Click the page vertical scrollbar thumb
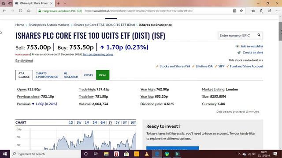 pos(280,31)
